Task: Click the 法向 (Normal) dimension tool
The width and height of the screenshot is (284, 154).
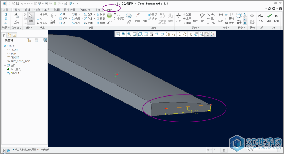Action: [221, 18]
